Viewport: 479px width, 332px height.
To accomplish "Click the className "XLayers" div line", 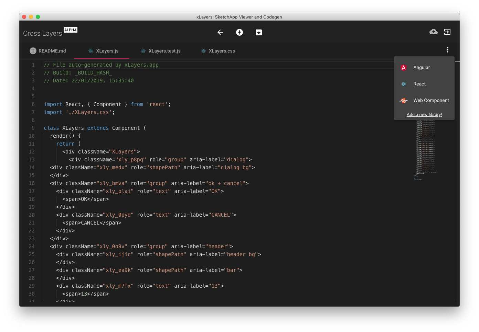I will point(101,152).
